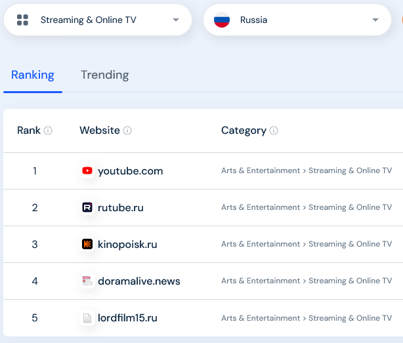Viewport: 403px width, 343px height.
Task: Open the doramalive.news link
Action: click(x=139, y=281)
